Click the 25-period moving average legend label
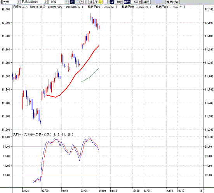The image size is (214, 193). tap(171, 7)
